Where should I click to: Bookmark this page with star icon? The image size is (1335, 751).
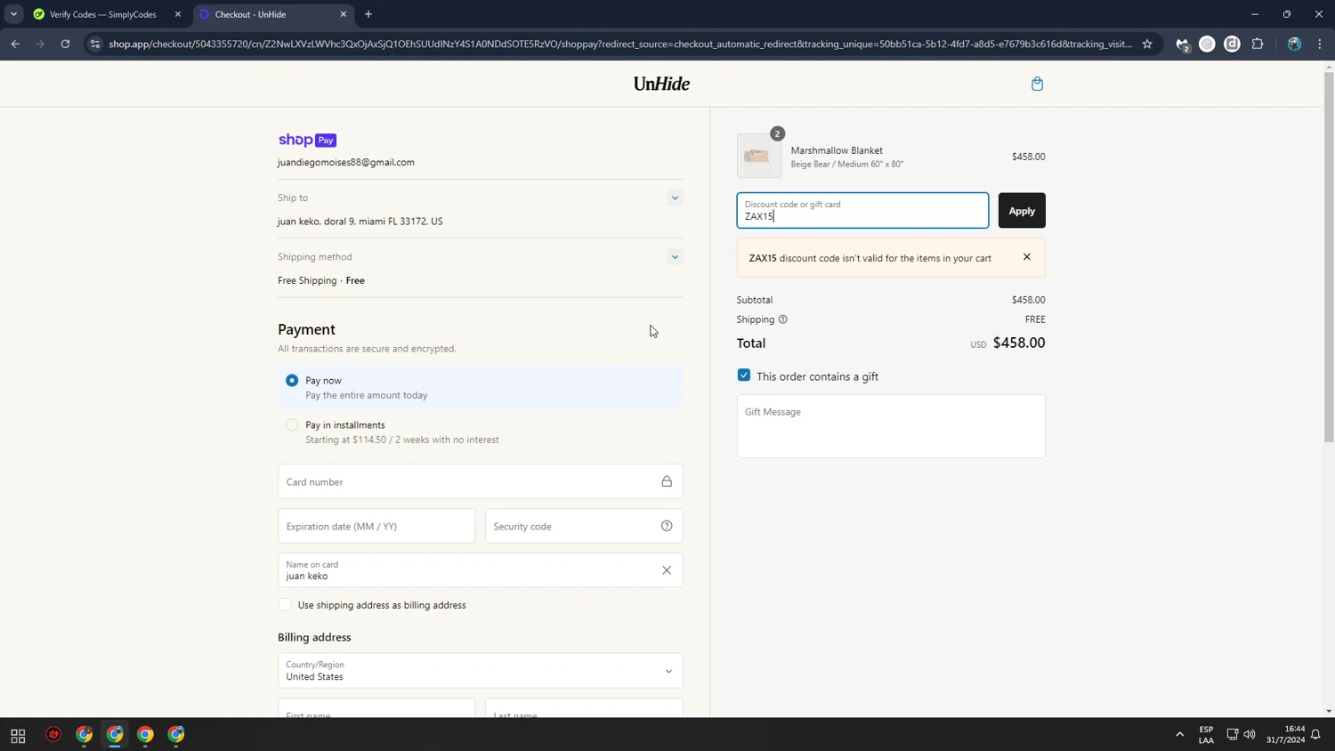point(1147,44)
